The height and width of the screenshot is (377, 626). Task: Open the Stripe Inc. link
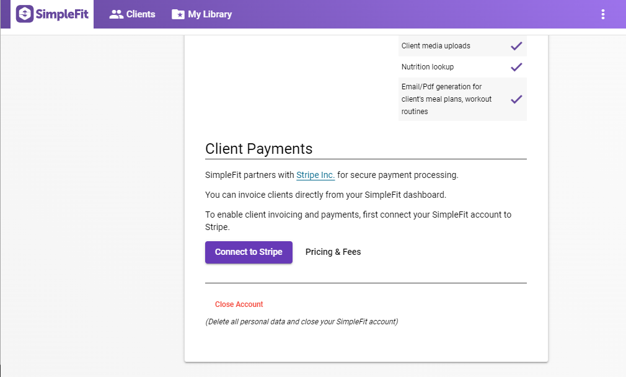point(315,175)
